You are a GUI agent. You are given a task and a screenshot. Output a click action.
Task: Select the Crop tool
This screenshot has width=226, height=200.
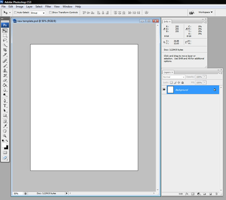[x=5, y=50]
